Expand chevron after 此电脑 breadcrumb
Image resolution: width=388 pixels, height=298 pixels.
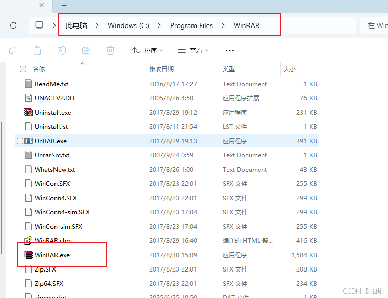coord(97,25)
